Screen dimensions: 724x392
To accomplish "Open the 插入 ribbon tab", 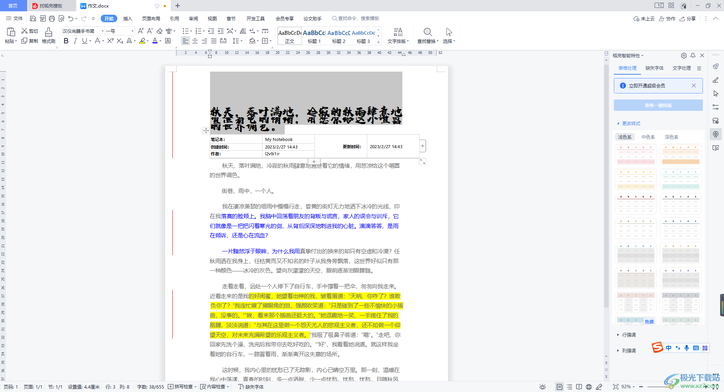I will [128, 18].
